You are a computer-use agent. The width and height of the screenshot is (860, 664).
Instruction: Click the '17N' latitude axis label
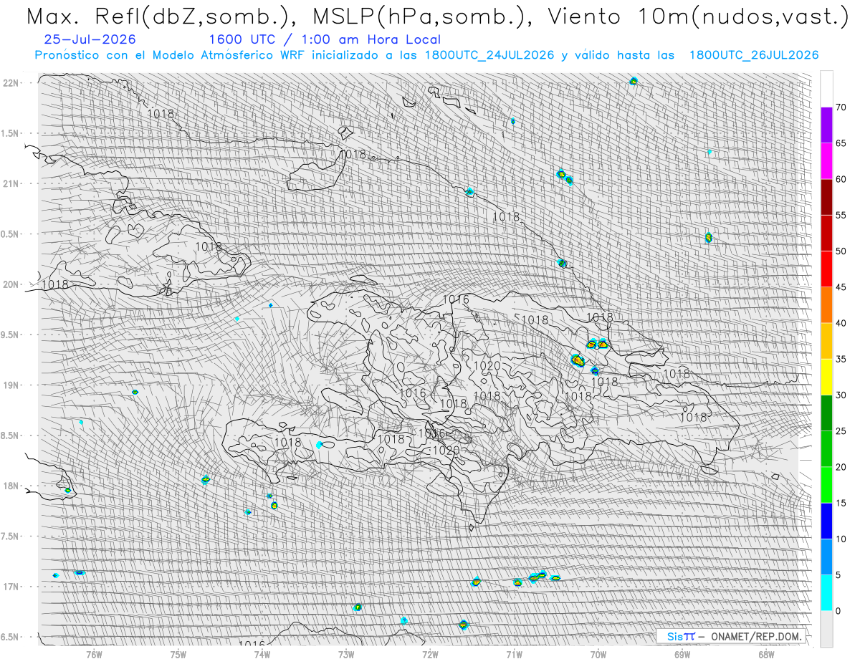pos(11,587)
